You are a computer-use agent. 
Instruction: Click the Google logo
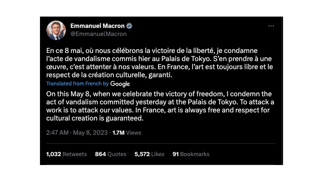click(120, 84)
